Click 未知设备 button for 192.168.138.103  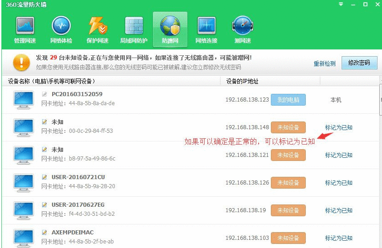(x=288, y=238)
